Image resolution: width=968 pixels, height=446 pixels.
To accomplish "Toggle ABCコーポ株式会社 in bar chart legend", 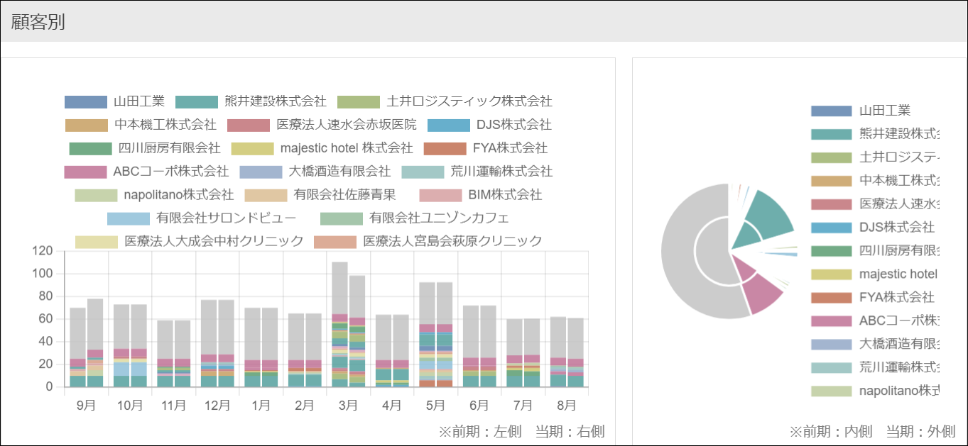I will [x=146, y=171].
